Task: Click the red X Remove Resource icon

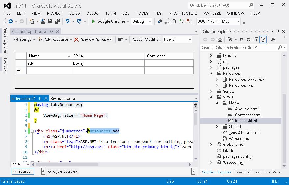Action: 76,40
